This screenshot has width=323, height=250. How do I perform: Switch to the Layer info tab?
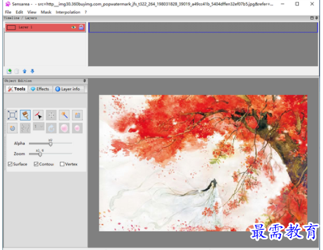[x=68, y=89]
